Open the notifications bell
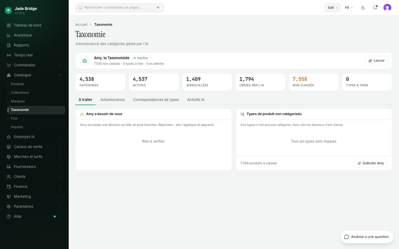 pyautogui.click(x=375, y=8)
